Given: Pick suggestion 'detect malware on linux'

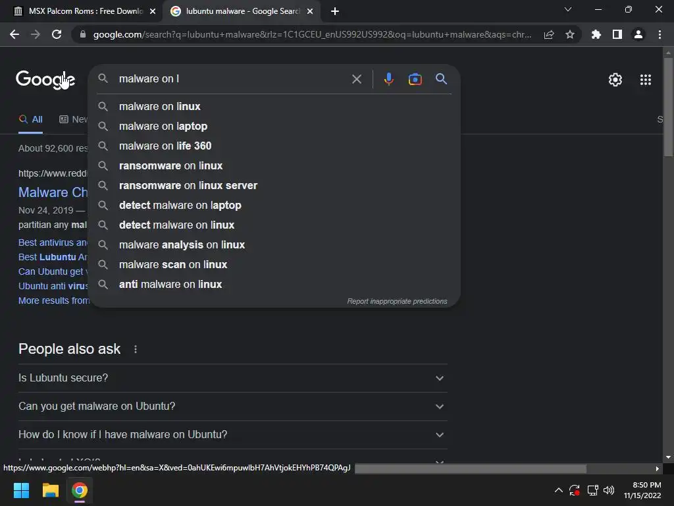Looking at the screenshot, I should point(274,225).
